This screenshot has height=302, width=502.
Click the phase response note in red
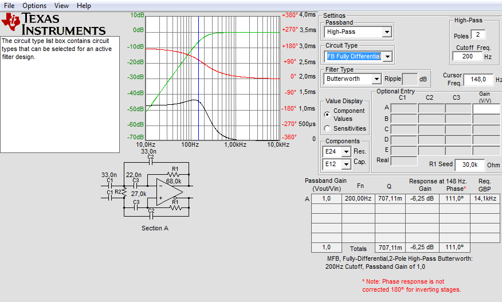[x=411, y=285]
